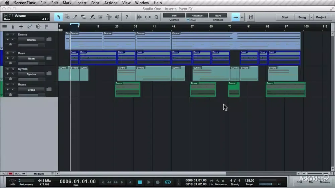Toggle the global SOLO button
Viewport: 335px width, 188px height.
click(20, 174)
